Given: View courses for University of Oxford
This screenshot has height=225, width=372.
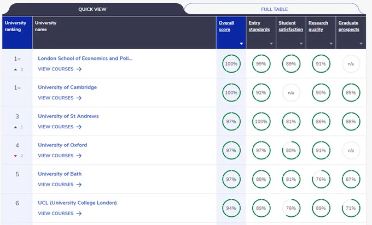Looking at the screenshot, I should pyautogui.click(x=60, y=156).
